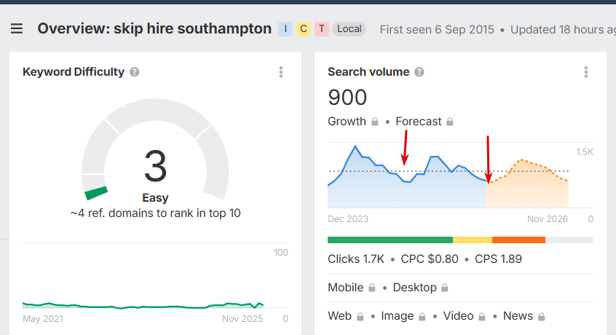616x335 pixels.
Task: Click the yellow 'C' intent badge
Action: coord(304,29)
